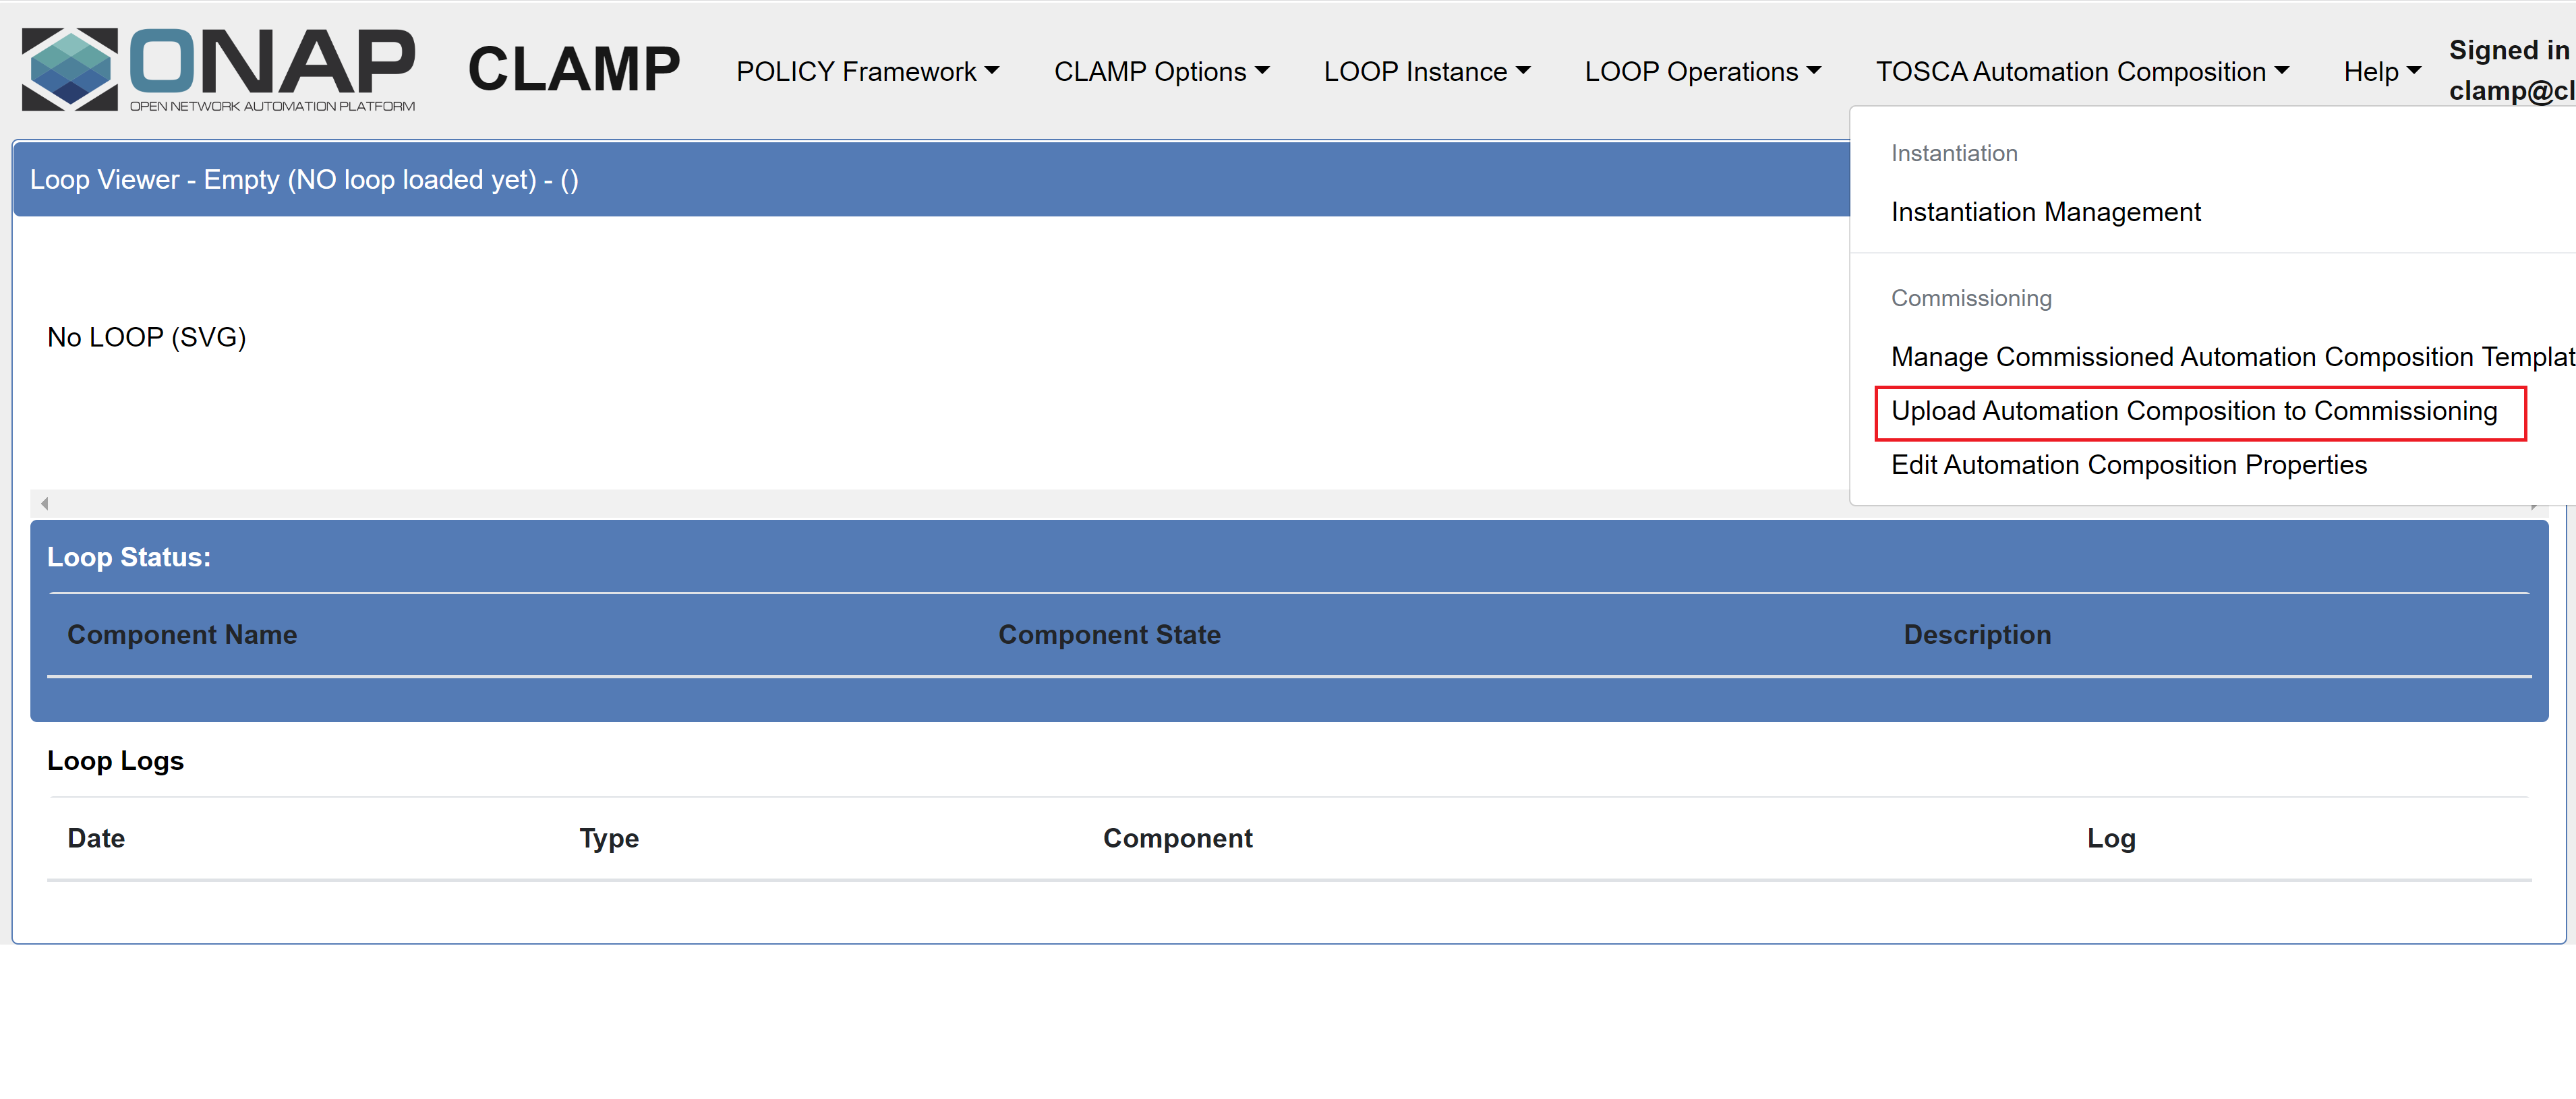Expand the CLAMP Options dropdown

[1161, 72]
